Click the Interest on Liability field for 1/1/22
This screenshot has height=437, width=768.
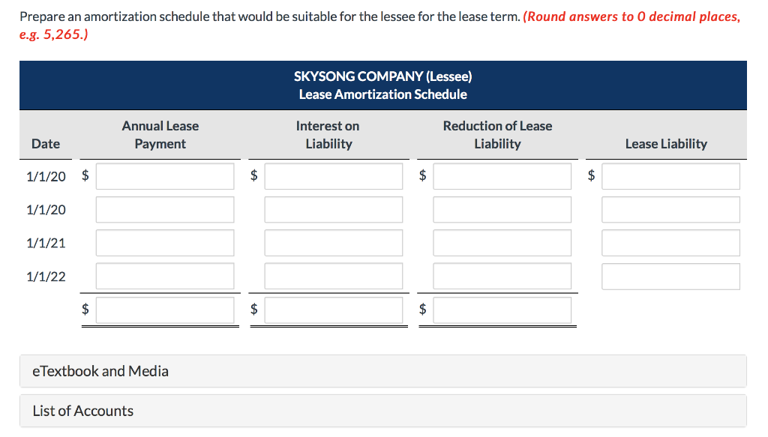tap(333, 276)
